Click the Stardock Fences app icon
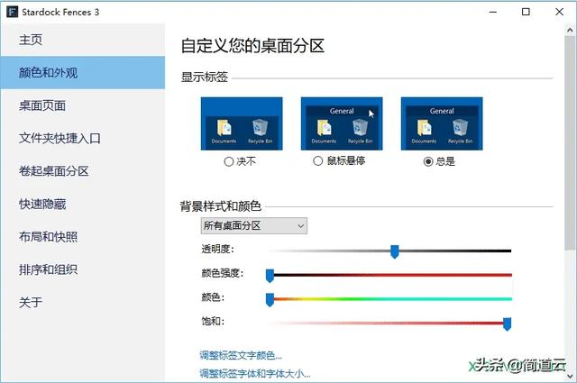 12,12
